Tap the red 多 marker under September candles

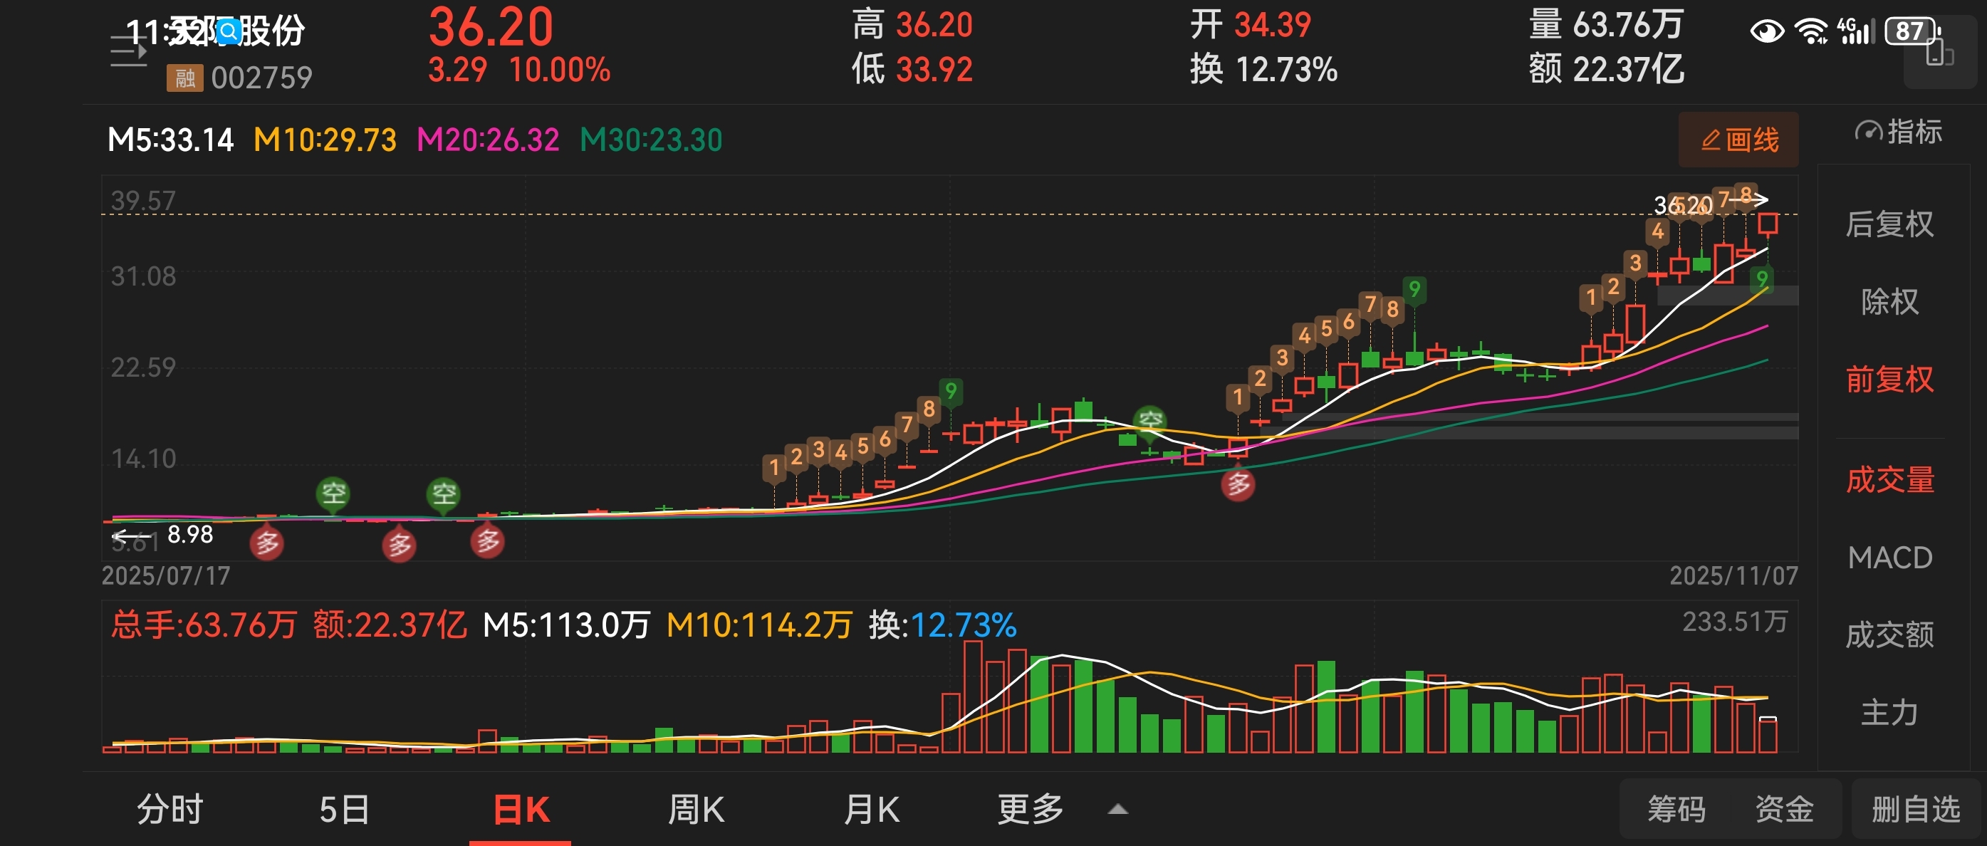point(1238,484)
